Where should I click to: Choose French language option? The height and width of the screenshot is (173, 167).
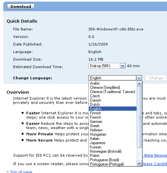pos(113,117)
